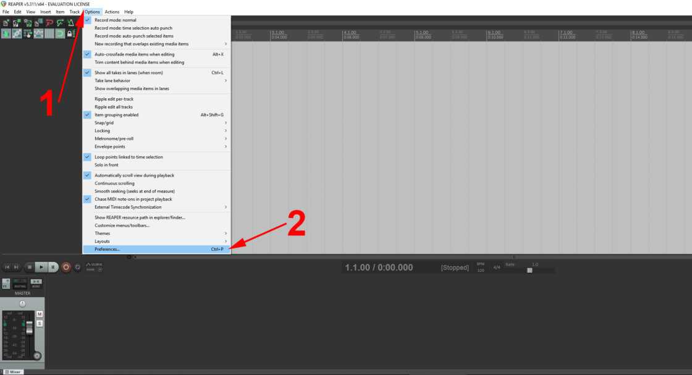This screenshot has height=375, width=692.
Task: Toggle ripple editing toolbar icon
Action: (28, 33)
